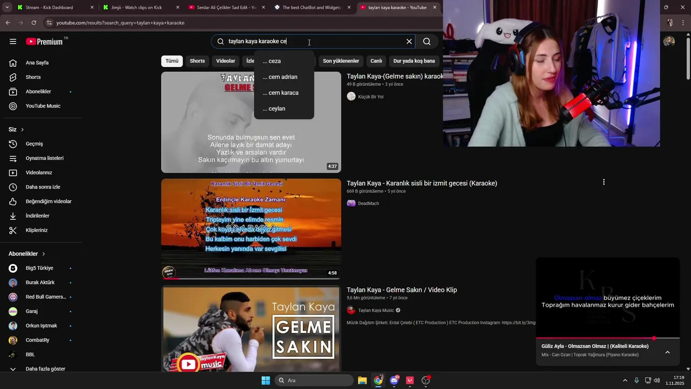691x389 pixels.
Task: Open the Gelme sakın karaoke thumbnail
Action: point(251,122)
